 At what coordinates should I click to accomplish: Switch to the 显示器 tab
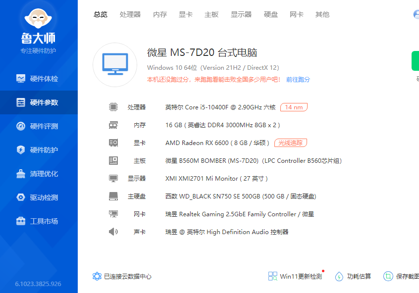(x=241, y=14)
